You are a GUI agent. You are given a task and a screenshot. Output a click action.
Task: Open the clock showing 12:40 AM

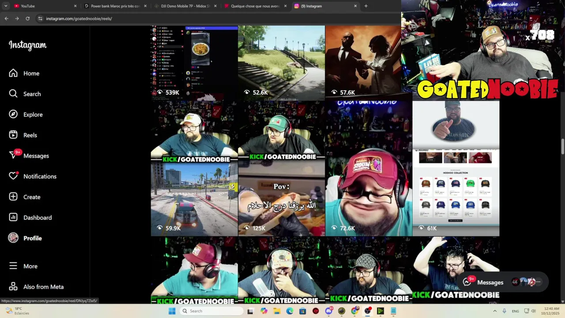coord(551,311)
